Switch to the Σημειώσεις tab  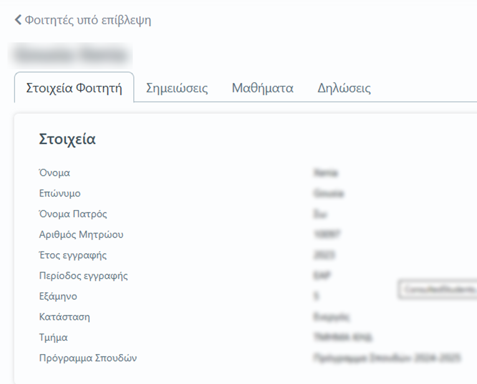176,88
